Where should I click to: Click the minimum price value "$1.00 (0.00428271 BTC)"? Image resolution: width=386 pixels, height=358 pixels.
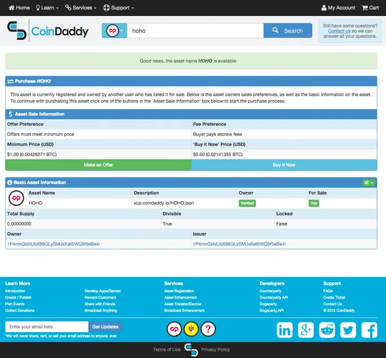(x=32, y=154)
